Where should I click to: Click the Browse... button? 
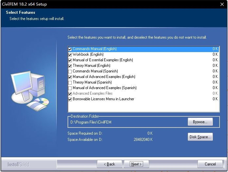200,122
